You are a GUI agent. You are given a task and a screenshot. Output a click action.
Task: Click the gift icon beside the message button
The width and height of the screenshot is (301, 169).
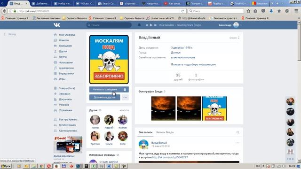click(x=125, y=90)
